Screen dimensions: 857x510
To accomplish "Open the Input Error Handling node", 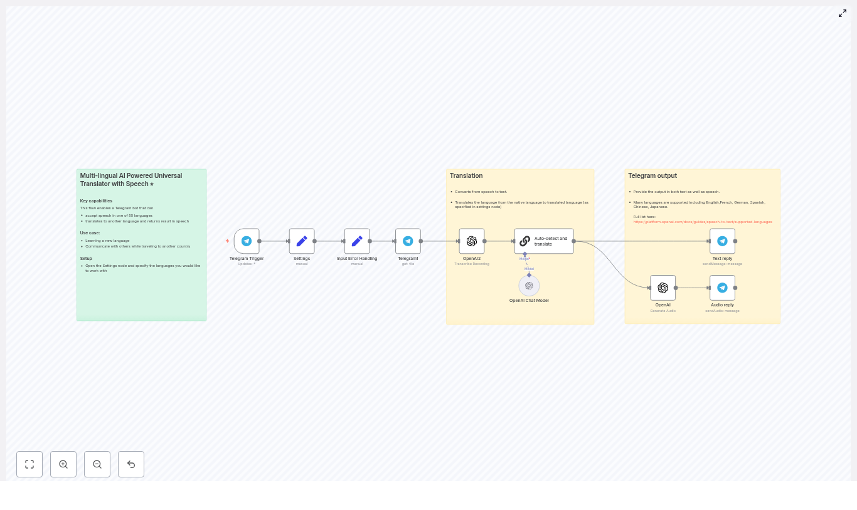I will click(x=357, y=241).
